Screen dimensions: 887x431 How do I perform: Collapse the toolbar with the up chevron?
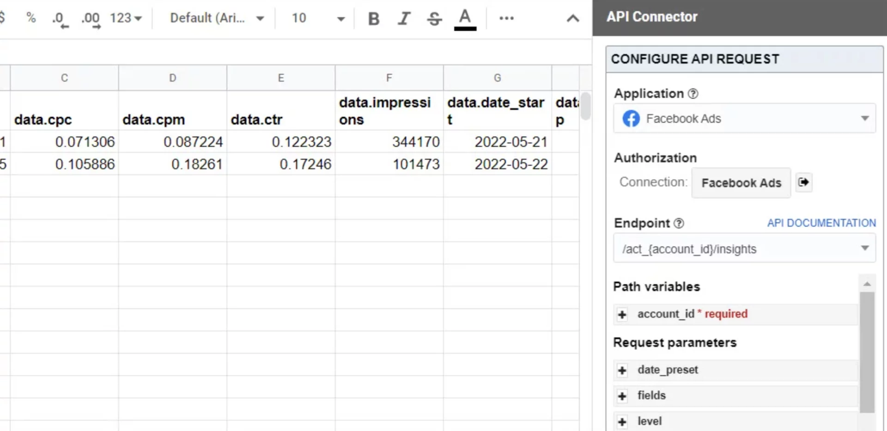click(573, 18)
